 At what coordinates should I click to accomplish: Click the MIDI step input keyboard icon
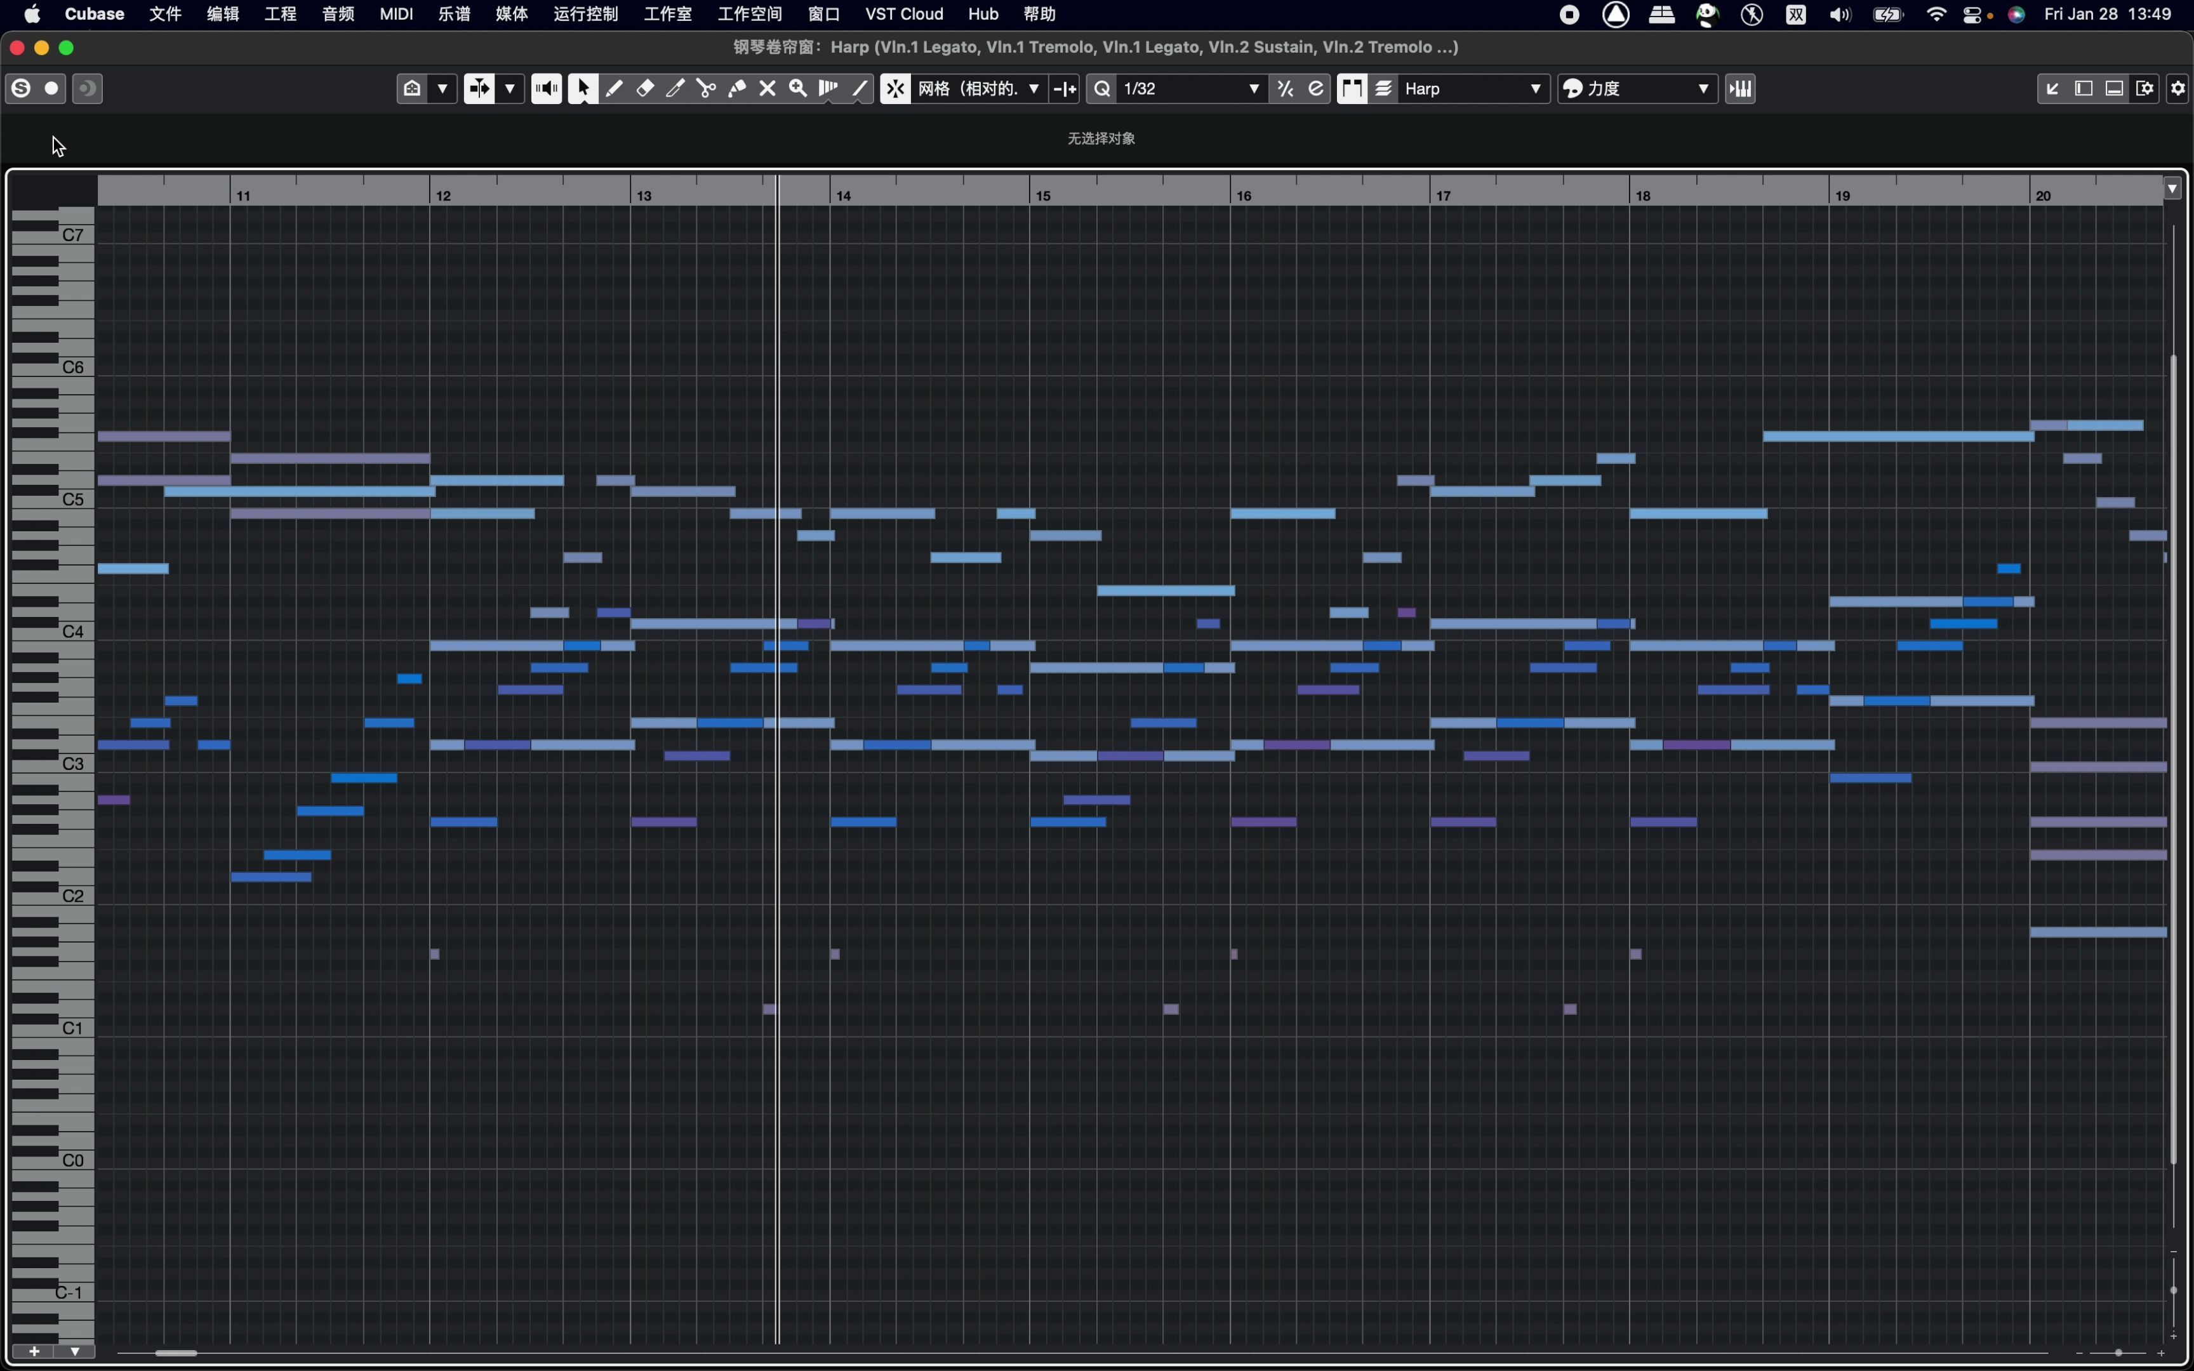coord(1741,88)
